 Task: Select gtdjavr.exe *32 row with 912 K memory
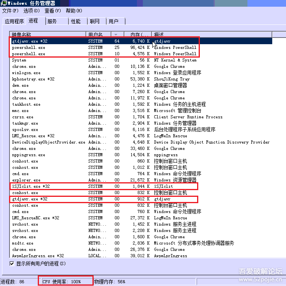tap(141, 199)
